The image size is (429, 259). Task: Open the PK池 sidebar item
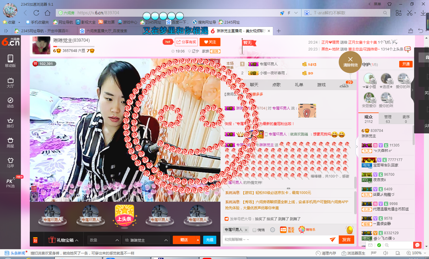tap(10, 183)
